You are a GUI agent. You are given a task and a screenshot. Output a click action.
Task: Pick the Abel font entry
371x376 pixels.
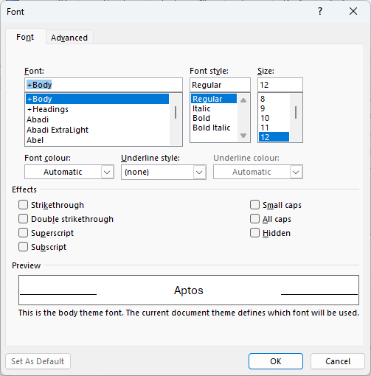(x=97, y=140)
